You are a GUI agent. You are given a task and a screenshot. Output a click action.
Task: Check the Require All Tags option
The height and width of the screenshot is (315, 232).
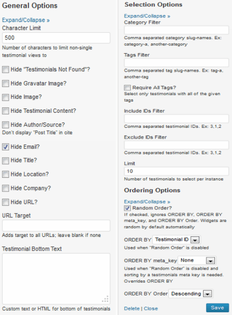127,88
